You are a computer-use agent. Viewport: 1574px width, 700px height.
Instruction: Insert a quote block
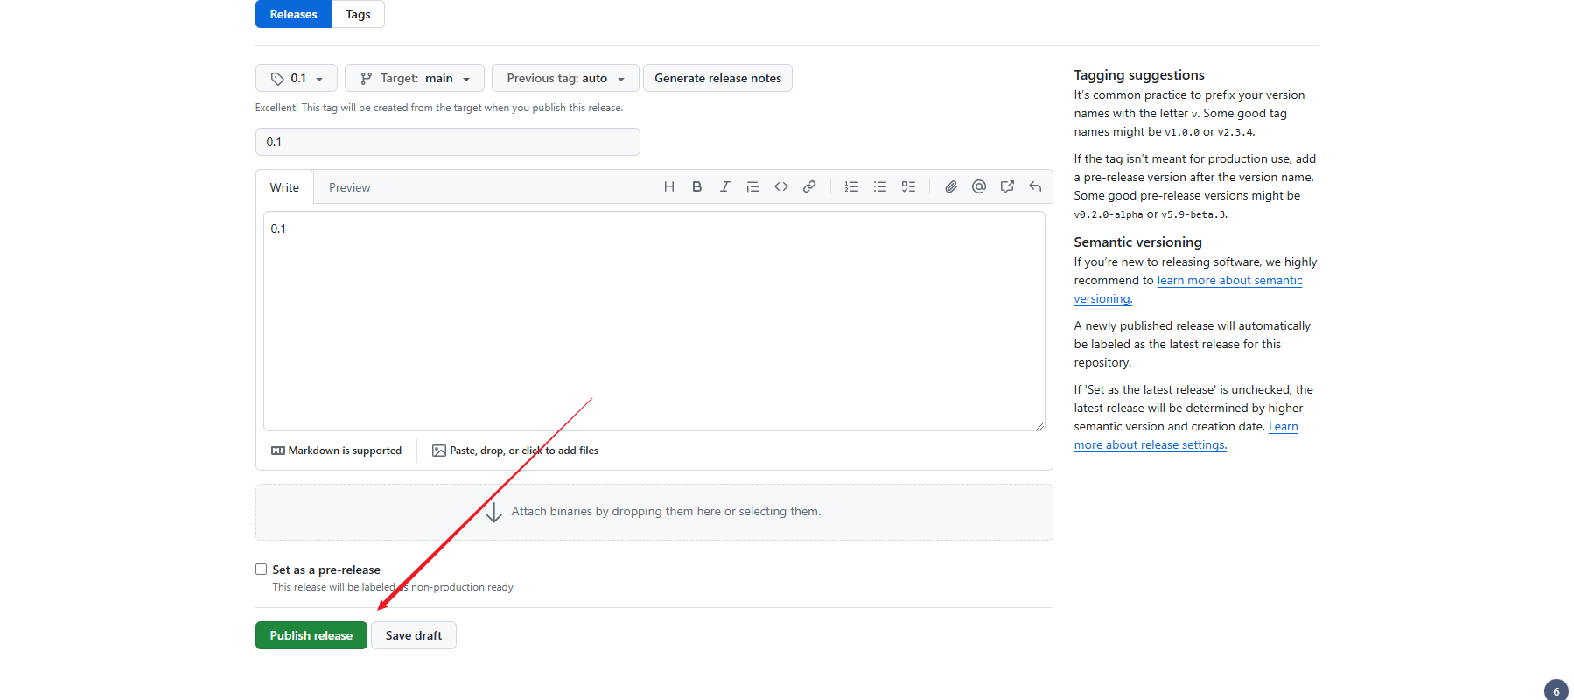pos(753,186)
